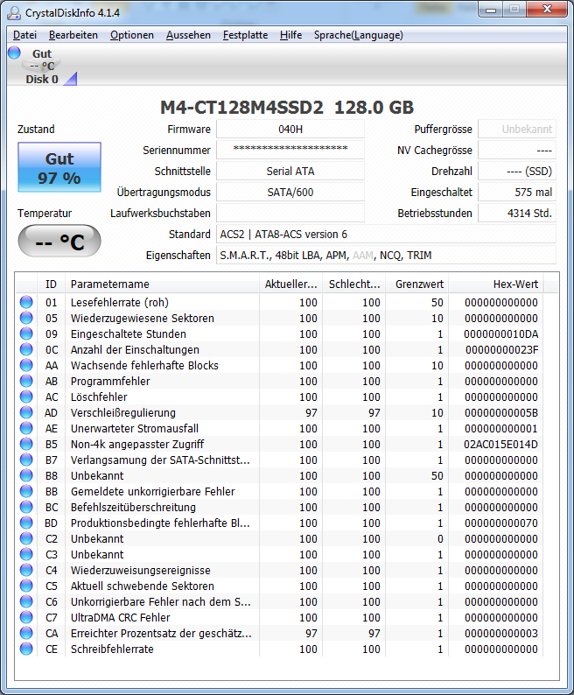The image size is (574, 695).
Task: Click status orb of Wiederzuweisungsereignisse row
Action: pyautogui.click(x=26, y=570)
